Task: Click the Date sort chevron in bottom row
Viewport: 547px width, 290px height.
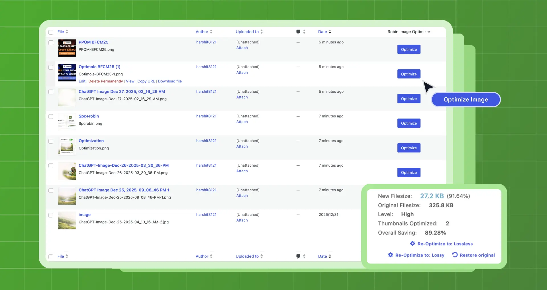Action: click(330, 256)
